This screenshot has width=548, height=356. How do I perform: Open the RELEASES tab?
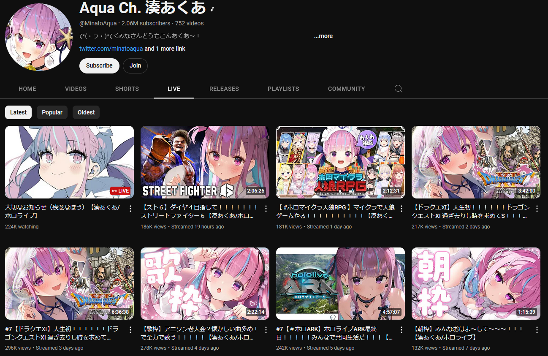[224, 89]
